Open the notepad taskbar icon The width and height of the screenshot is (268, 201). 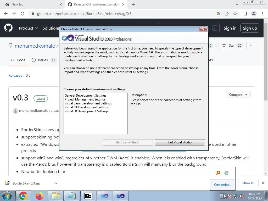[x=72, y=196]
